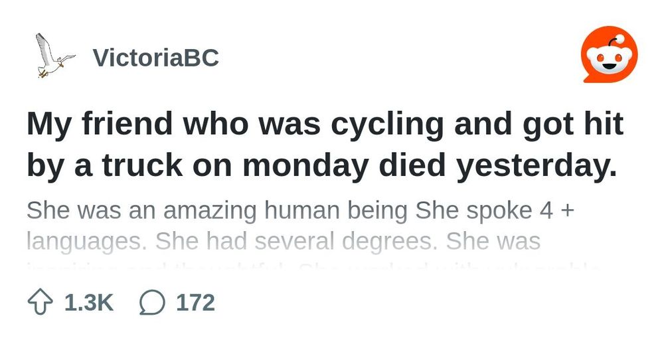Click "cycling" in the post headline
The image size is (664, 346).
click(x=387, y=124)
